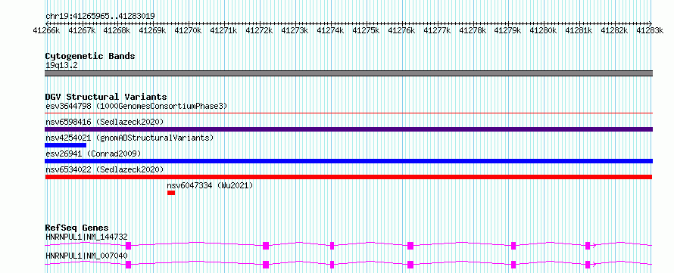The height and width of the screenshot is (273, 674).
Task: Click the 41267k ruler tick label
Action: (82, 30)
